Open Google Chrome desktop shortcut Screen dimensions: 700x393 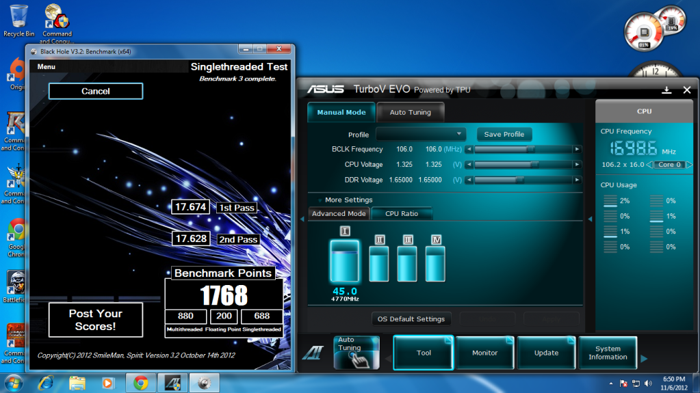(17, 238)
